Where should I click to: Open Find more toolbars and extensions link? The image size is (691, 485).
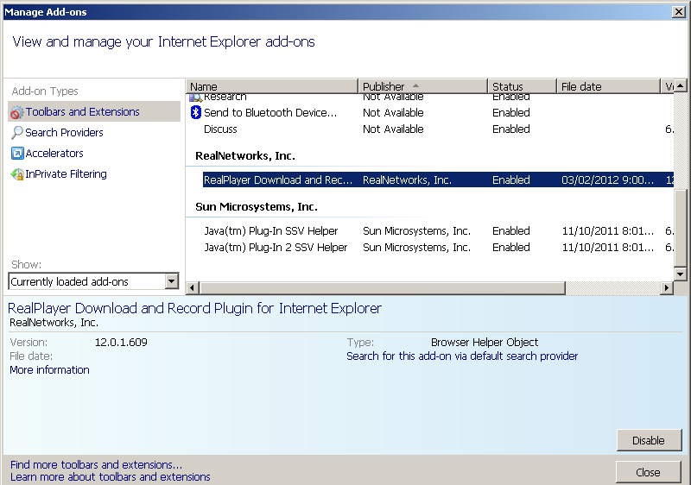[x=96, y=465]
